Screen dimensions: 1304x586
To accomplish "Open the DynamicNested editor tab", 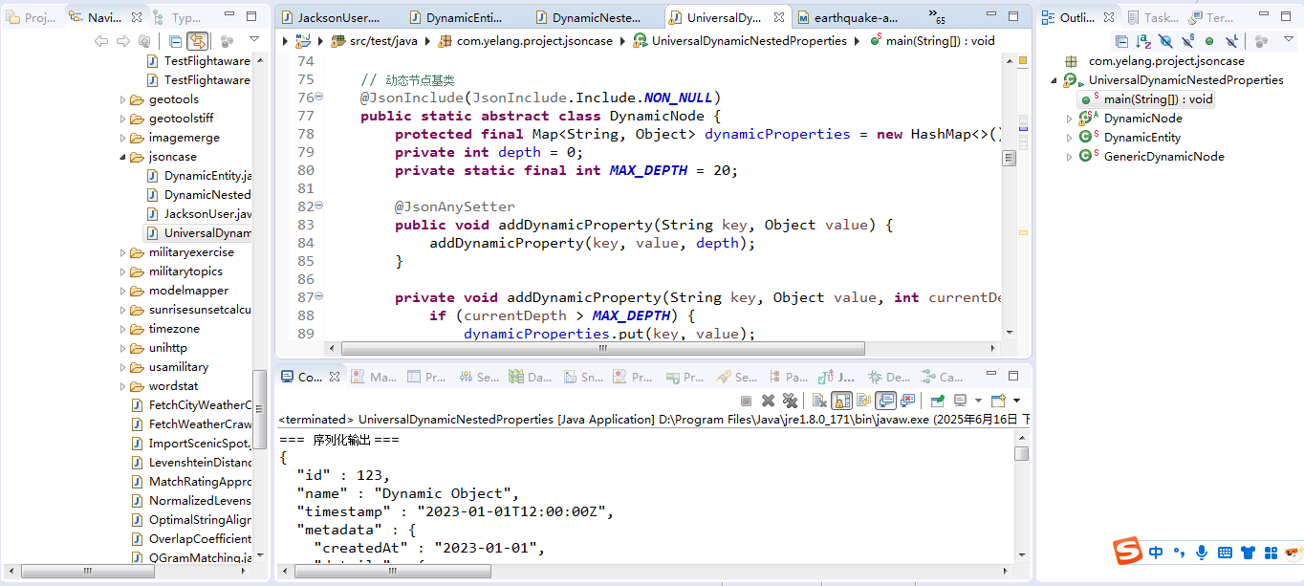I will pos(590,17).
